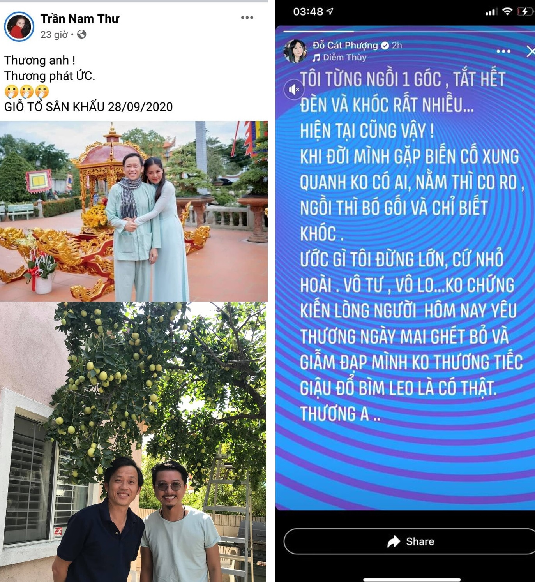The width and height of the screenshot is (535, 582).
Task: Open Đỗ Cát Phượng story avatar
Action: [295, 51]
